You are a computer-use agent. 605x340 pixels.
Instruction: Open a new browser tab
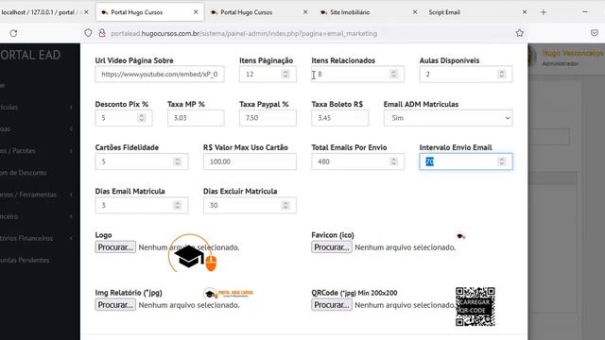[544, 12]
